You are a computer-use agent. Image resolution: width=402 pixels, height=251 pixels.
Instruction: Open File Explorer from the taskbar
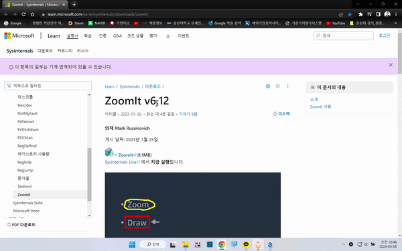tap(186, 244)
